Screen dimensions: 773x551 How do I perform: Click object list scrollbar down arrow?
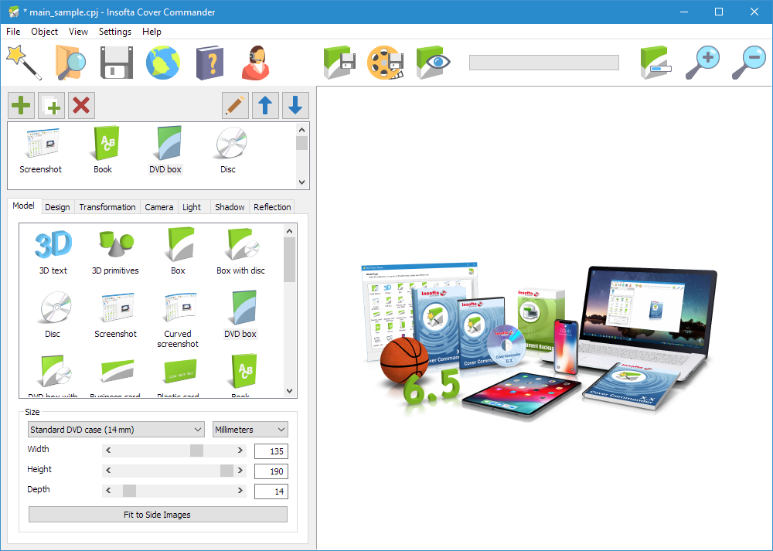pos(302,182)
